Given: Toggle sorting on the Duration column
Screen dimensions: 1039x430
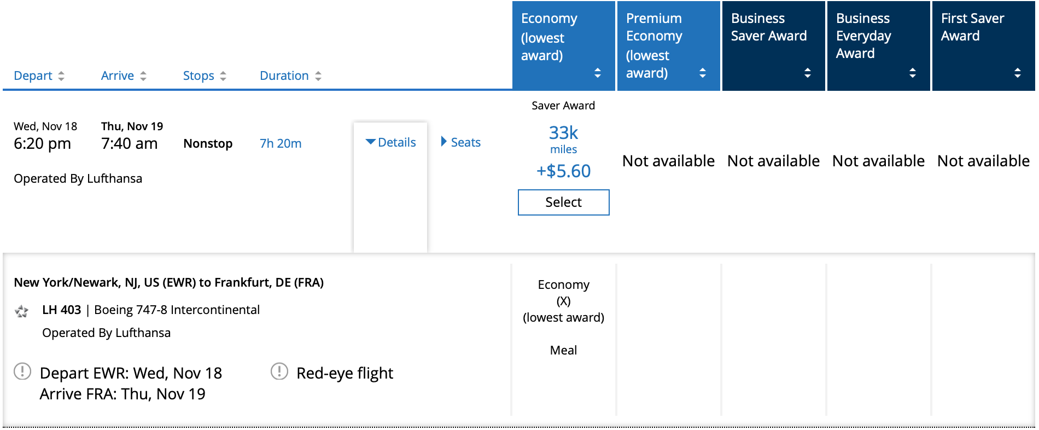Looking at the screenshot, I should 319,75.
